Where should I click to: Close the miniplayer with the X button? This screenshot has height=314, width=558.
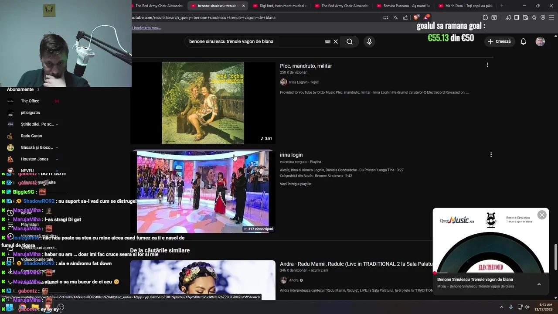(542, 215)
